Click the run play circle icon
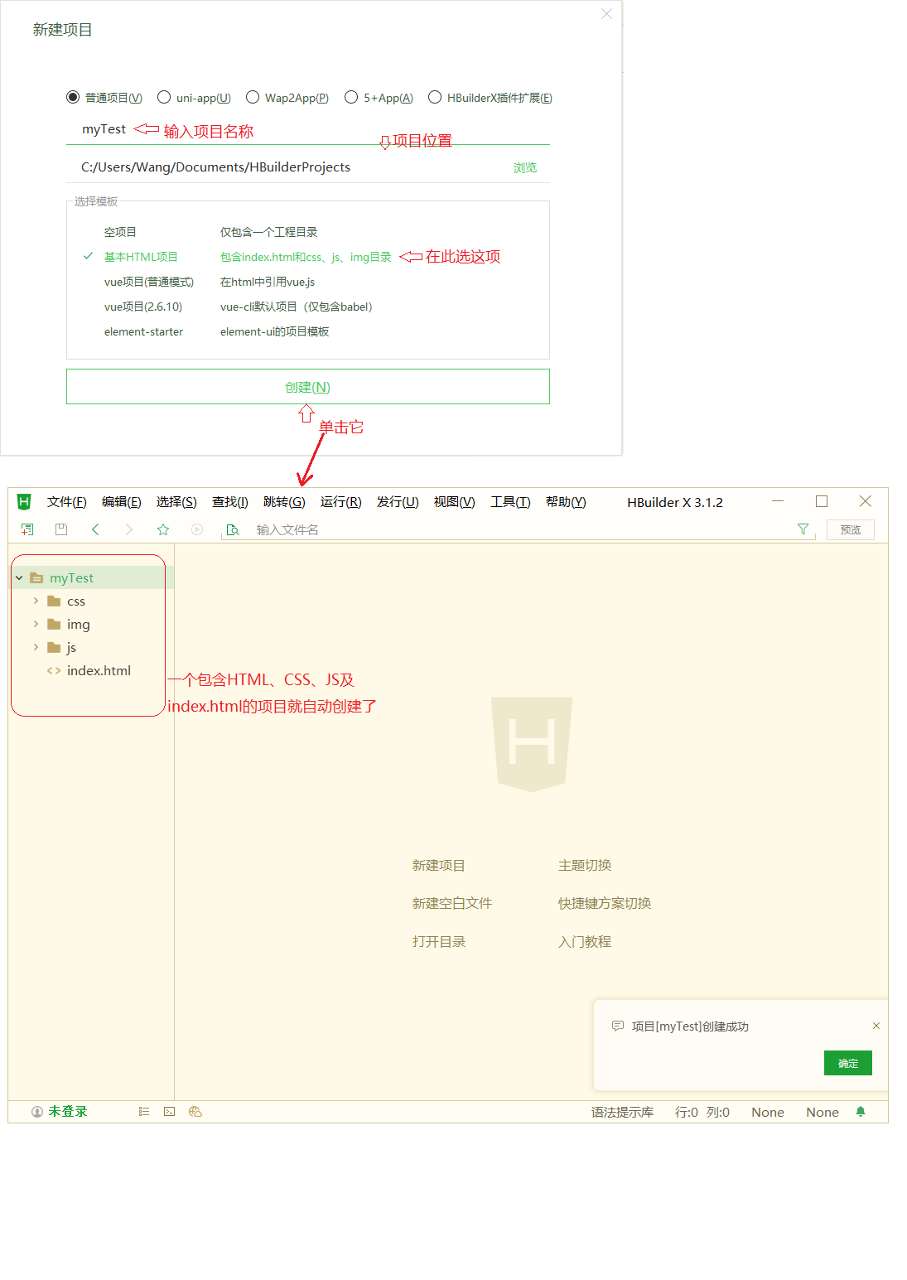 tap(197, 529)
